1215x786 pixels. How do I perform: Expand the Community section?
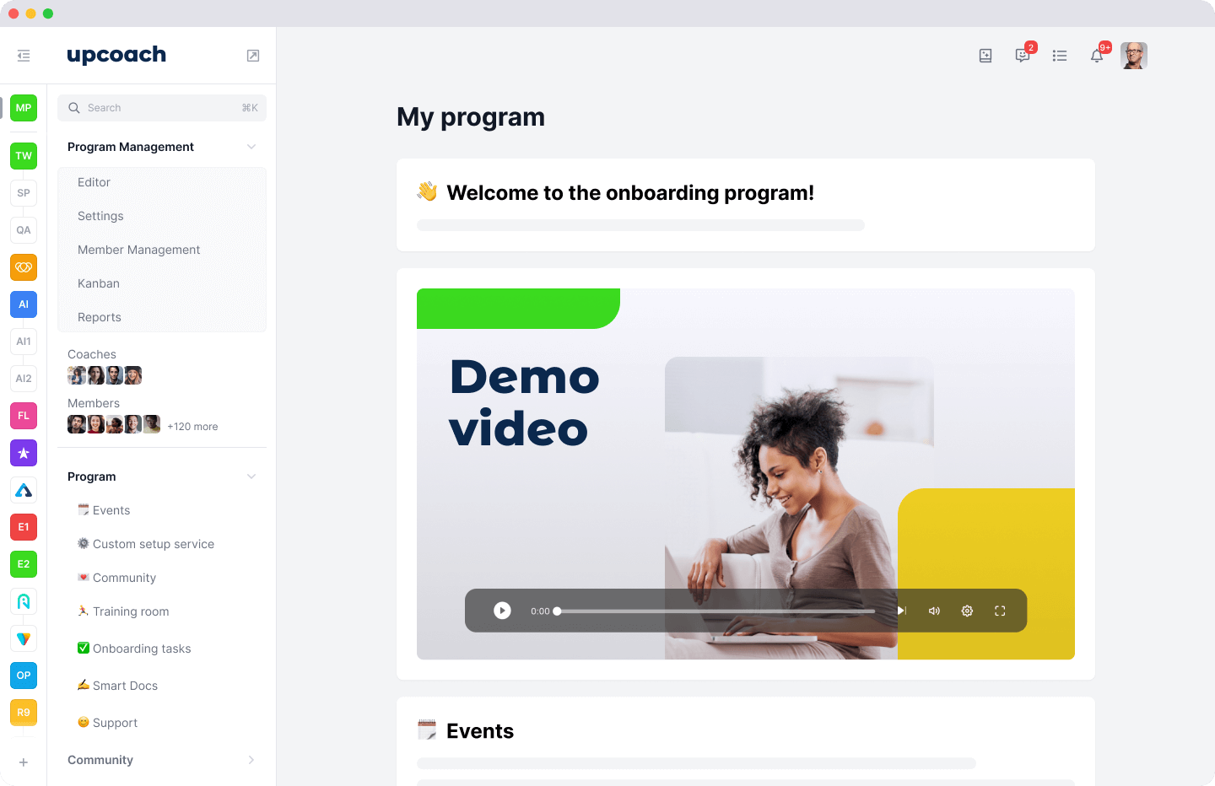pos(251,760)
